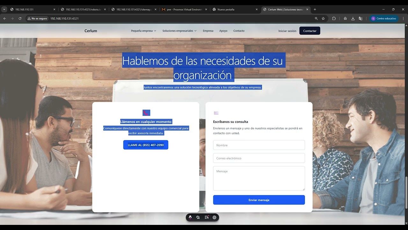Screen dimensions: 408x230
Task: Open the Chrome three-dot menu
Action: [403, 19]
